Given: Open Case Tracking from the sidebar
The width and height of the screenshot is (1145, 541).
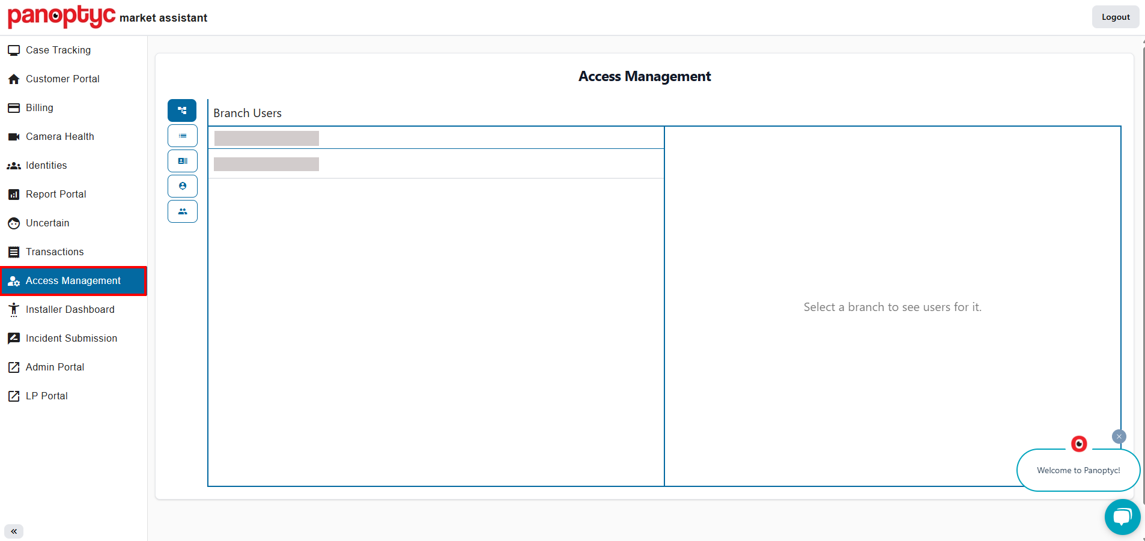Looking at the screenshot, I should pos(58,50).
